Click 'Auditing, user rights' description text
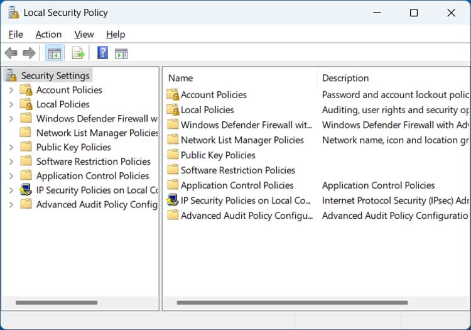Image resolution: width=471 pixels, height=330 pixels. tap(396, 110)
